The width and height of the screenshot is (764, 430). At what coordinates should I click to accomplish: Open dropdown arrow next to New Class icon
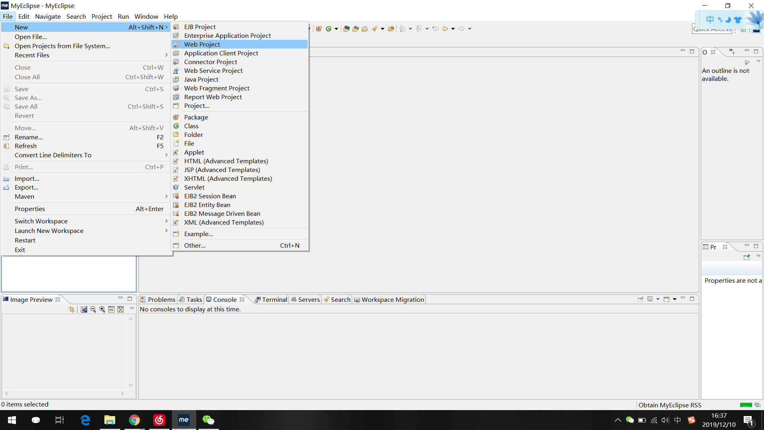tap(336, 29)
